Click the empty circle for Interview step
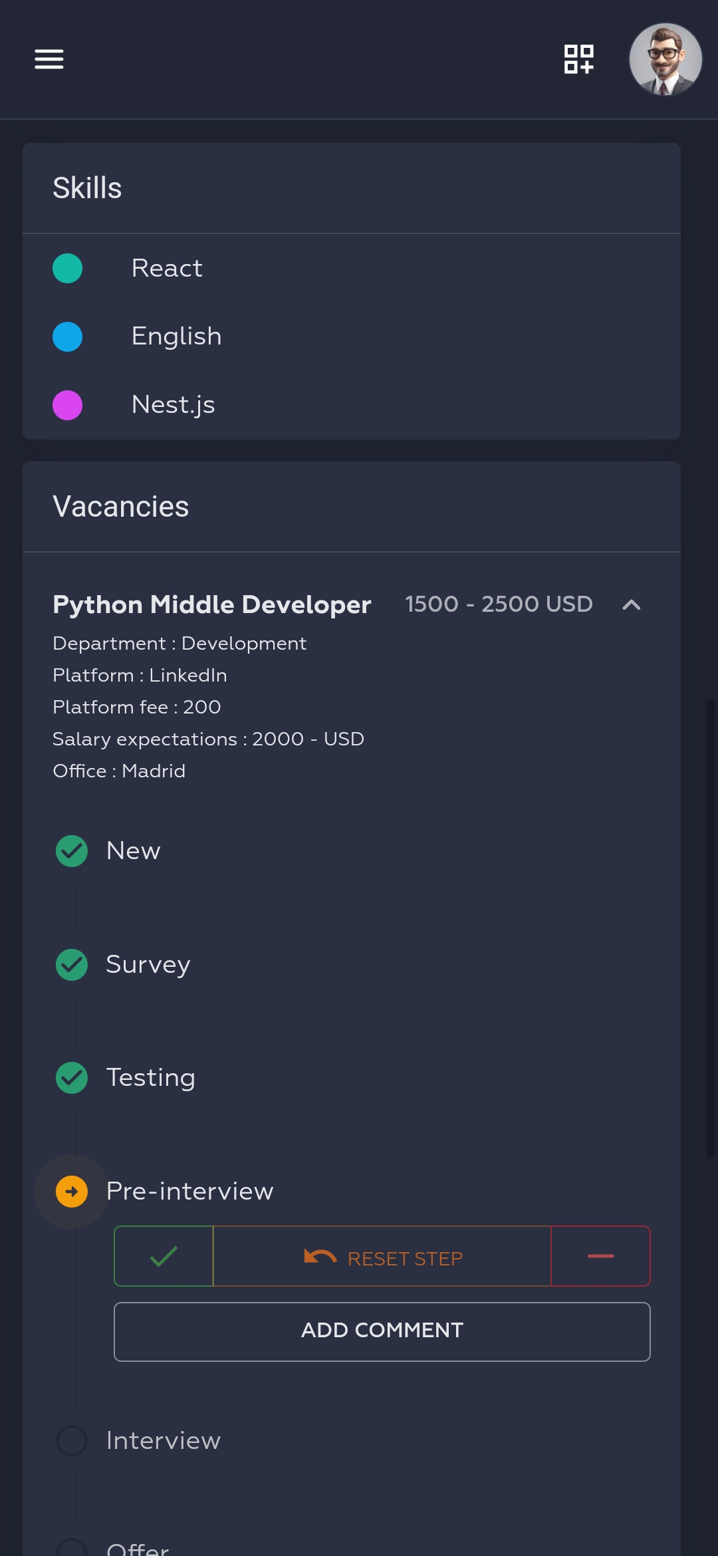 tap(72, 1441)
